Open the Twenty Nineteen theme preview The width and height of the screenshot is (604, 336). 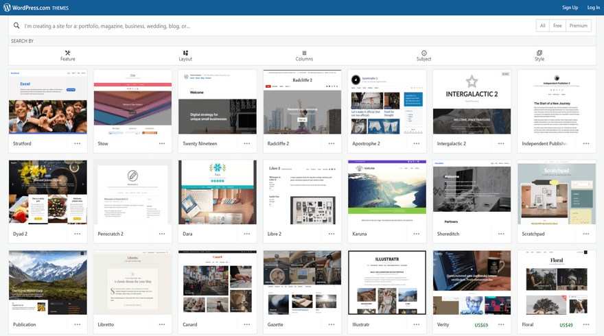tap(218, 102)
